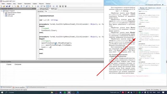
Task: Open the notification center icon
Action: pos(163,92)
